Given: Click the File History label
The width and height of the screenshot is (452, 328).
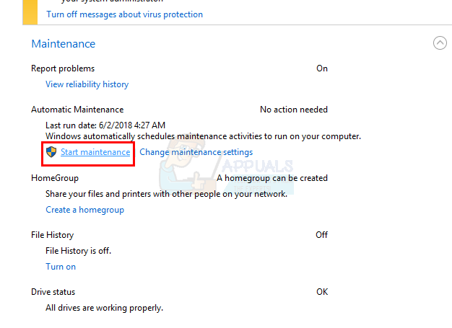Looking at the screenshot, I should click(x=52, y=235).
